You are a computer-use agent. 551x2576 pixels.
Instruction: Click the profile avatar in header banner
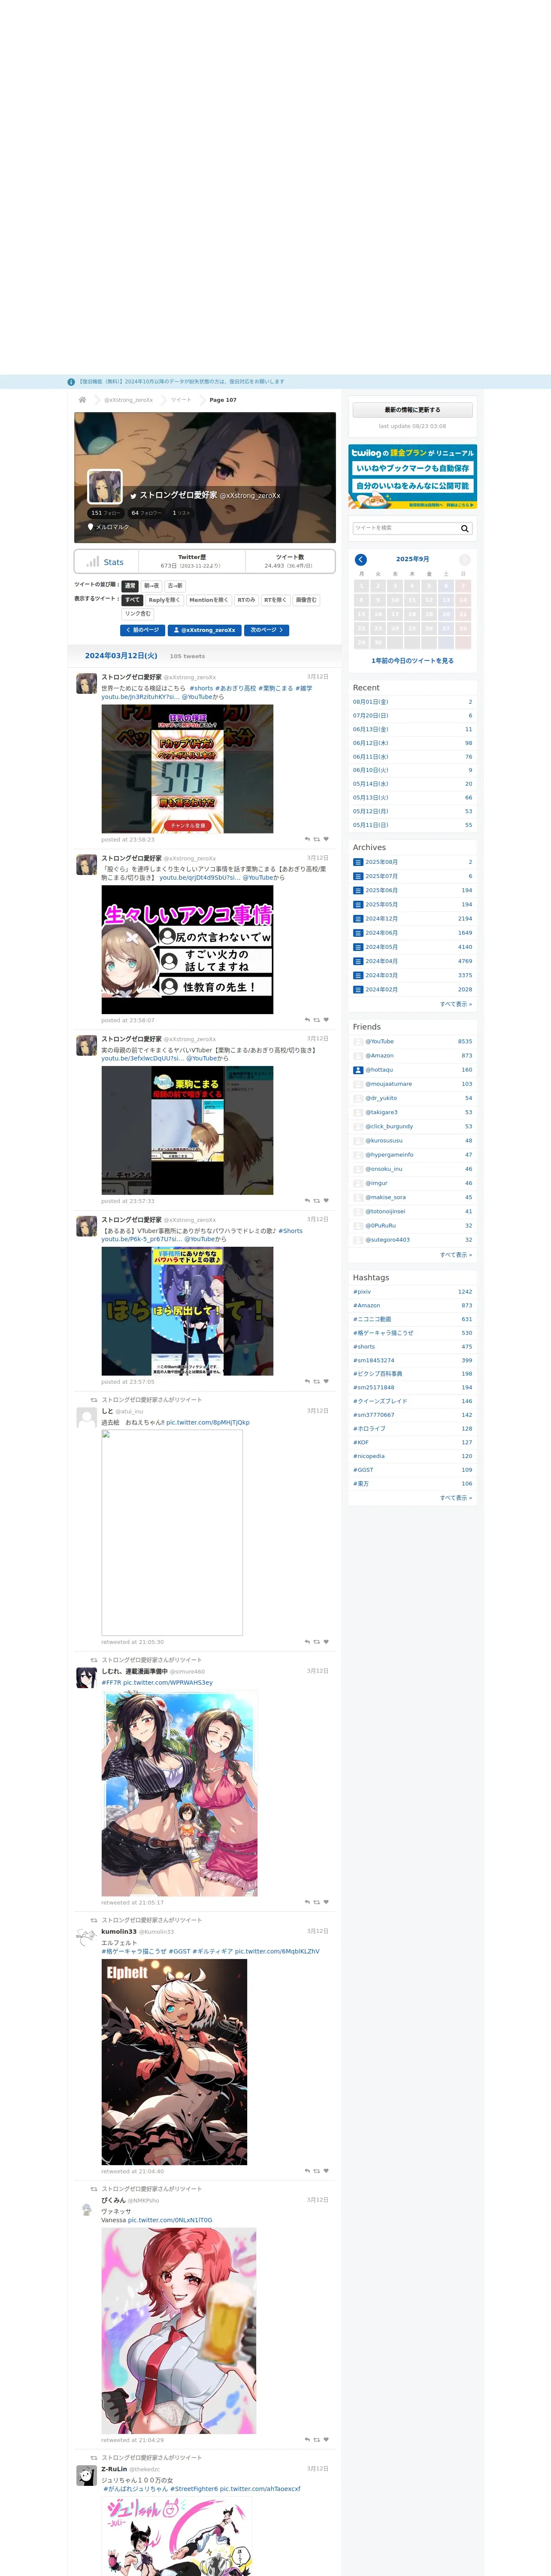point(105,486)
